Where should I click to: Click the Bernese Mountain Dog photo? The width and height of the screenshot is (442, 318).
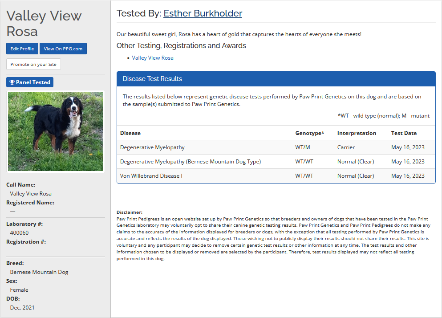(x=56, y=131)
